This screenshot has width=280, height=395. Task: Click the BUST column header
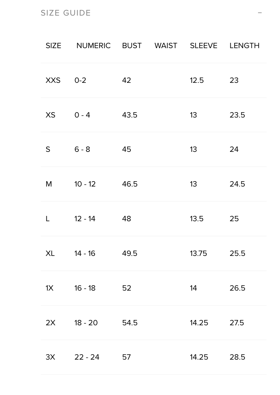click(132, 46)
